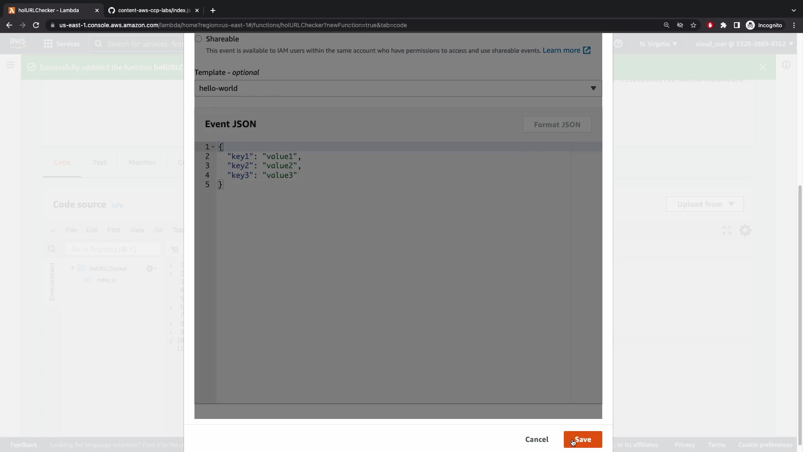Screen dimensions: 803x452
Task: Open the browser zoom magnifier icon
Action: coord(667,25)
